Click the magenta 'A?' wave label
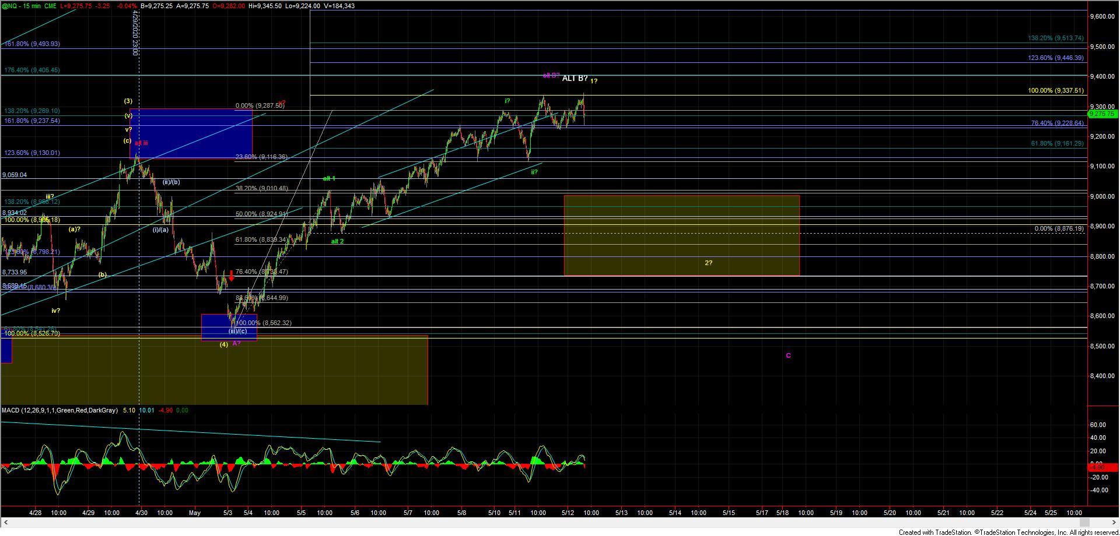This screenshot has width=1120, height=536. 236,344
